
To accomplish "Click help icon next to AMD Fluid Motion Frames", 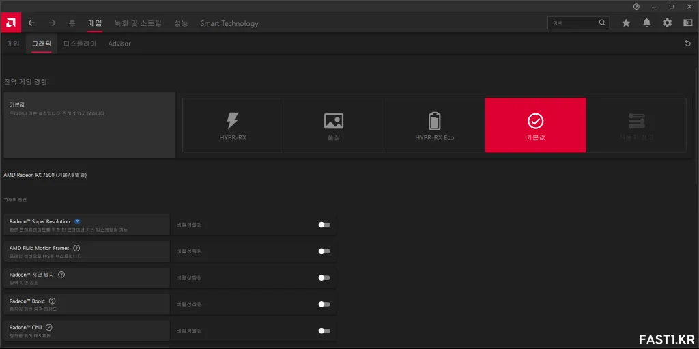I will click(x=76, y=248).
